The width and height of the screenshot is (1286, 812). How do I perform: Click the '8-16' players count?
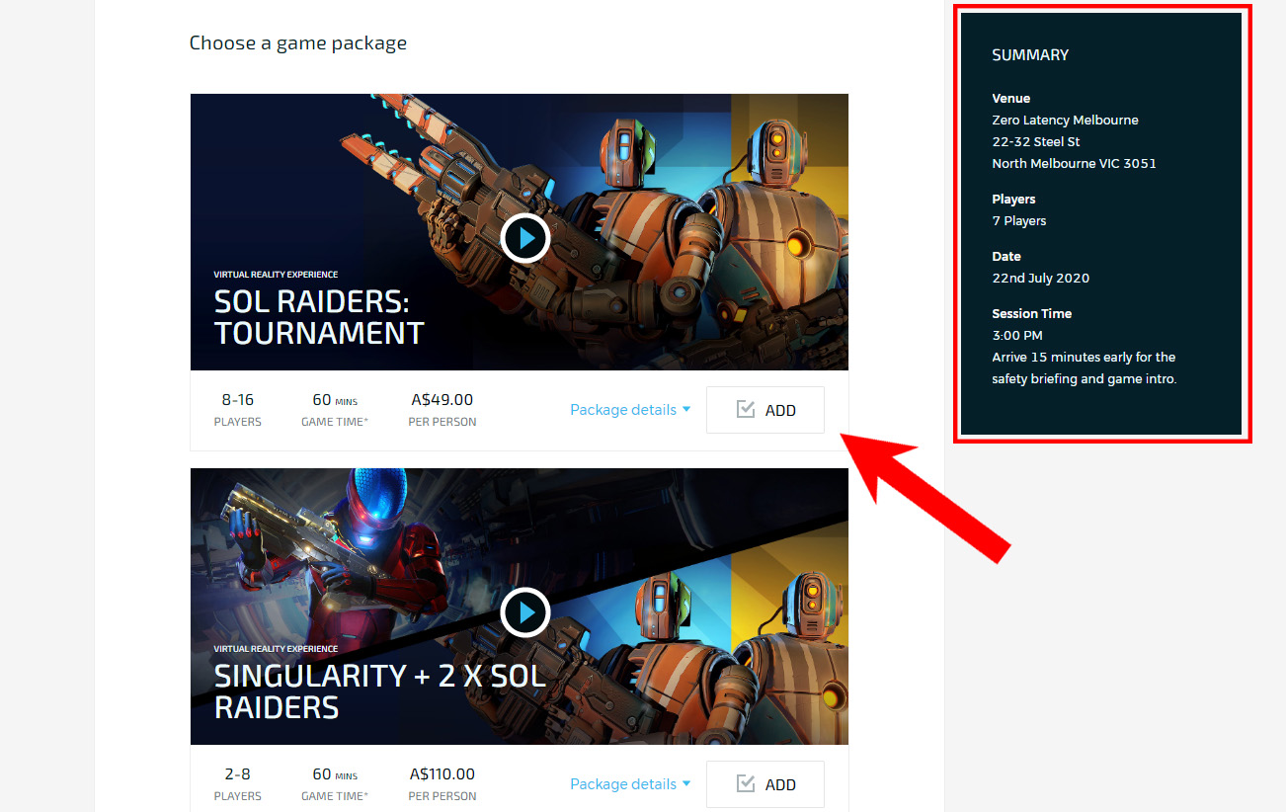pyautogui.click(x=238, y=400)
